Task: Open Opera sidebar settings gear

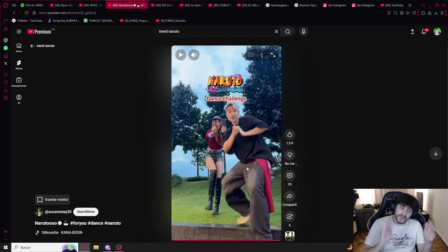Action: click(x=6, y=98)
